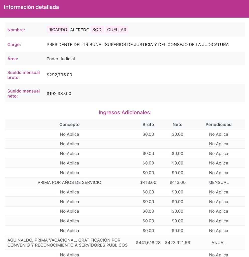Click the Información detallada header title

31,7
